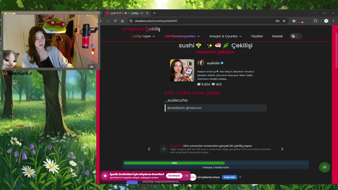Open the green live chat bubble
Image resolution: width=338 pixels, height=190 pixels.
pos(325,167)
